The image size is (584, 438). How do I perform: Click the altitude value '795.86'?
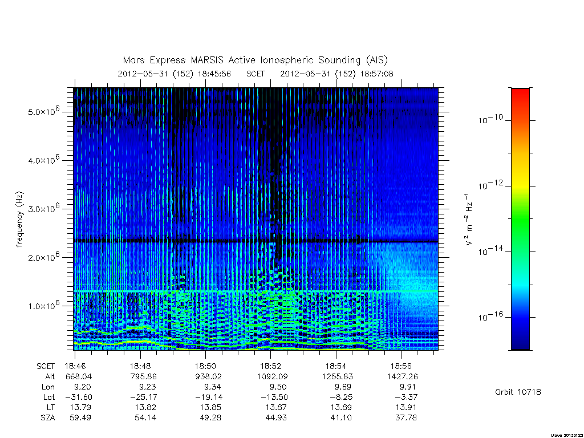143,376
